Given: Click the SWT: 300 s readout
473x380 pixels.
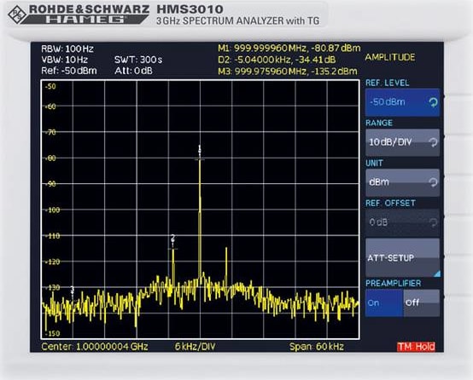Looking at the screenshot, I should click(138, 60).
